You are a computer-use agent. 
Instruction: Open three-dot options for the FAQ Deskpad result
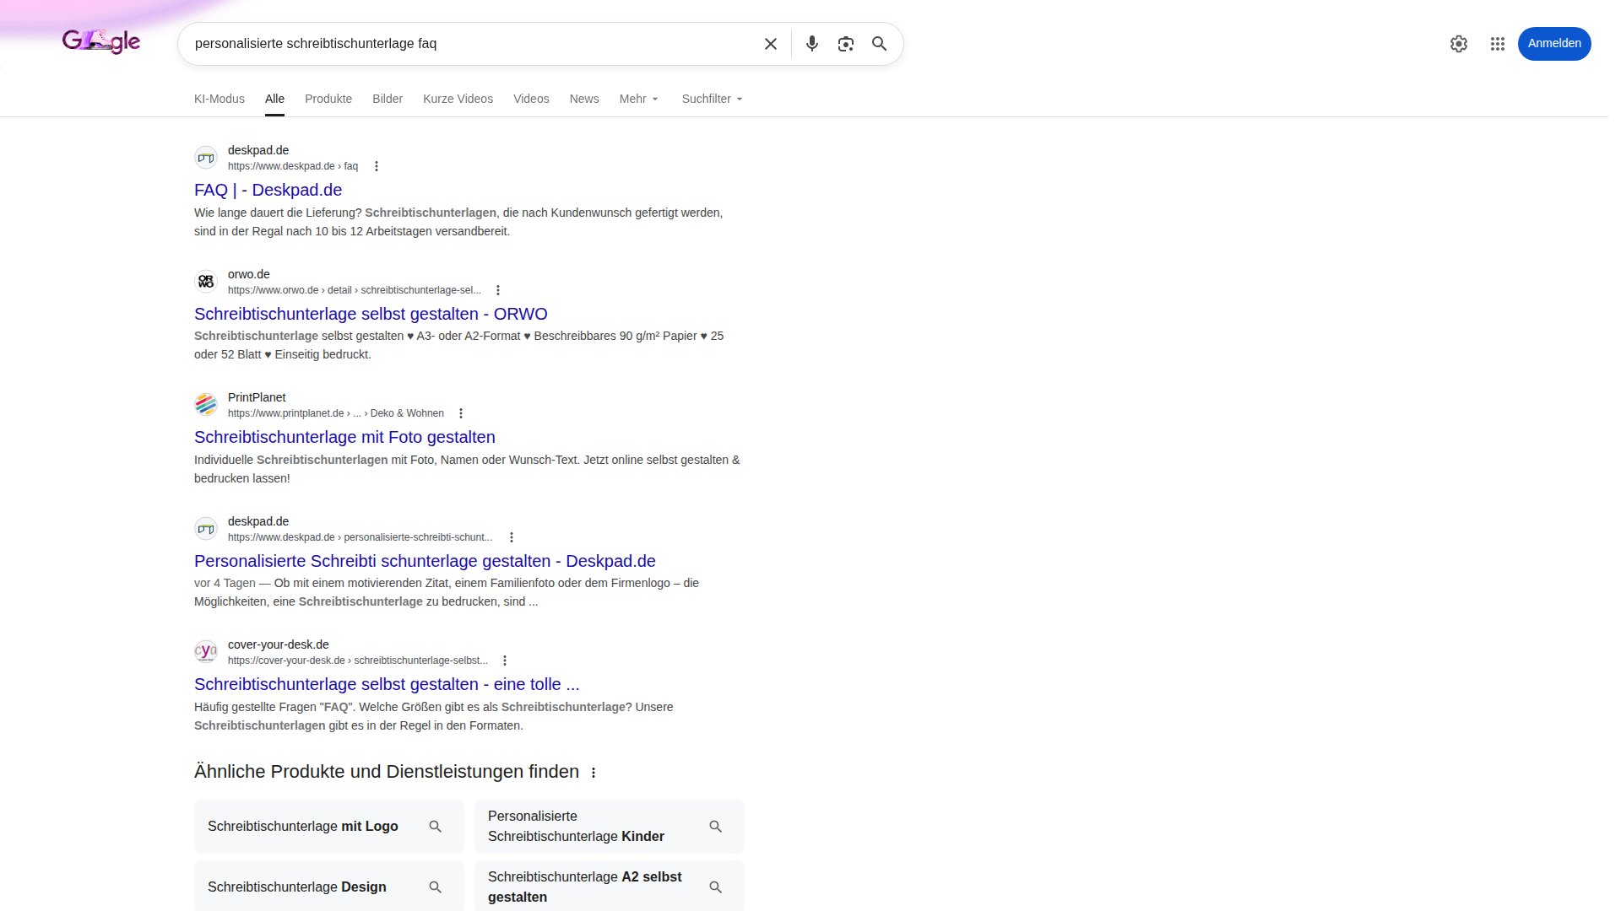click(377, 166)
